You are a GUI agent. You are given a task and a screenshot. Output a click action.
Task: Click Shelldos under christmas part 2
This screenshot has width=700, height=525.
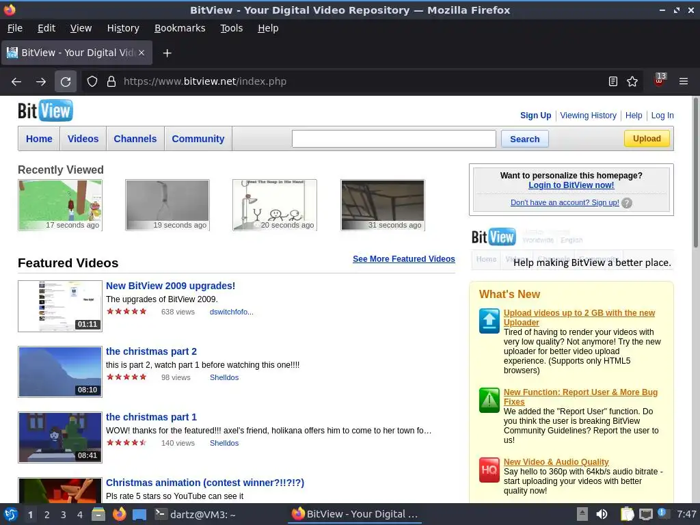224,377
